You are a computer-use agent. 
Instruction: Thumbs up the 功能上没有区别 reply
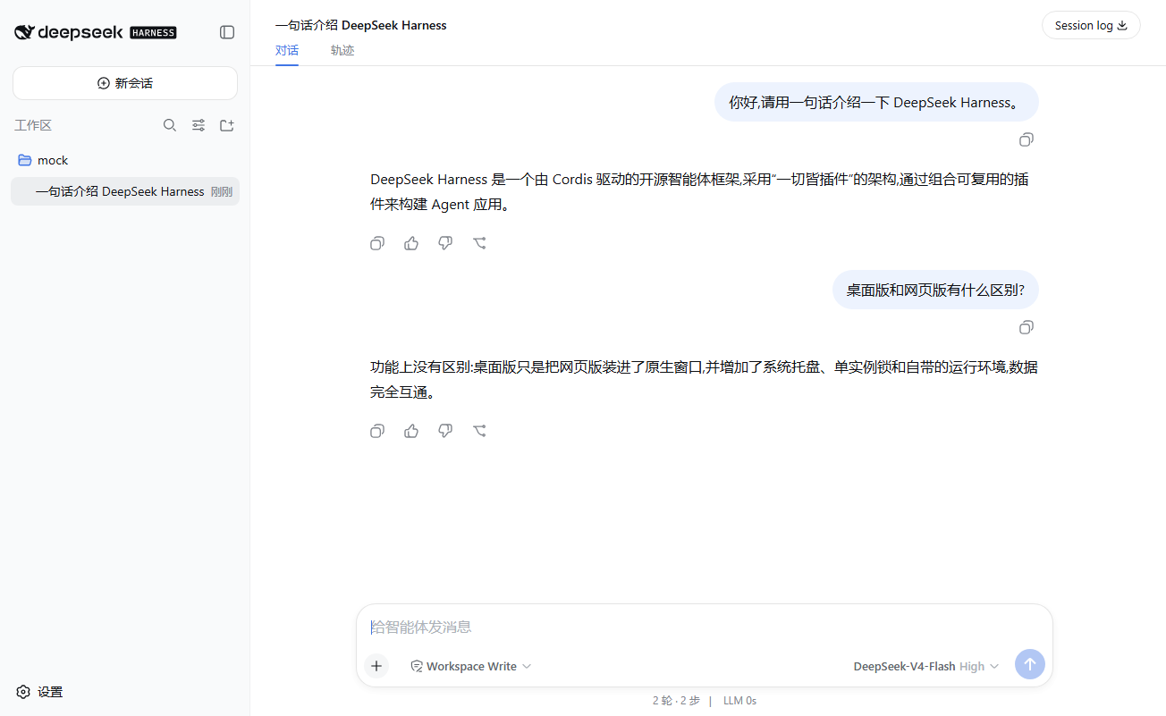411,431
